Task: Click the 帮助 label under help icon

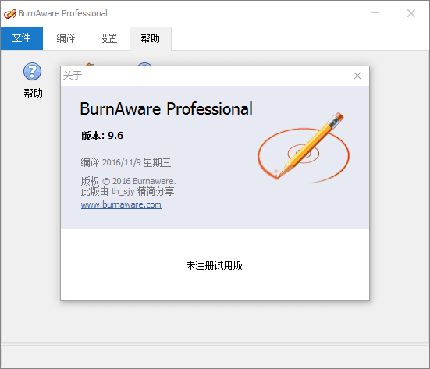Action: (x=34, y=93)
